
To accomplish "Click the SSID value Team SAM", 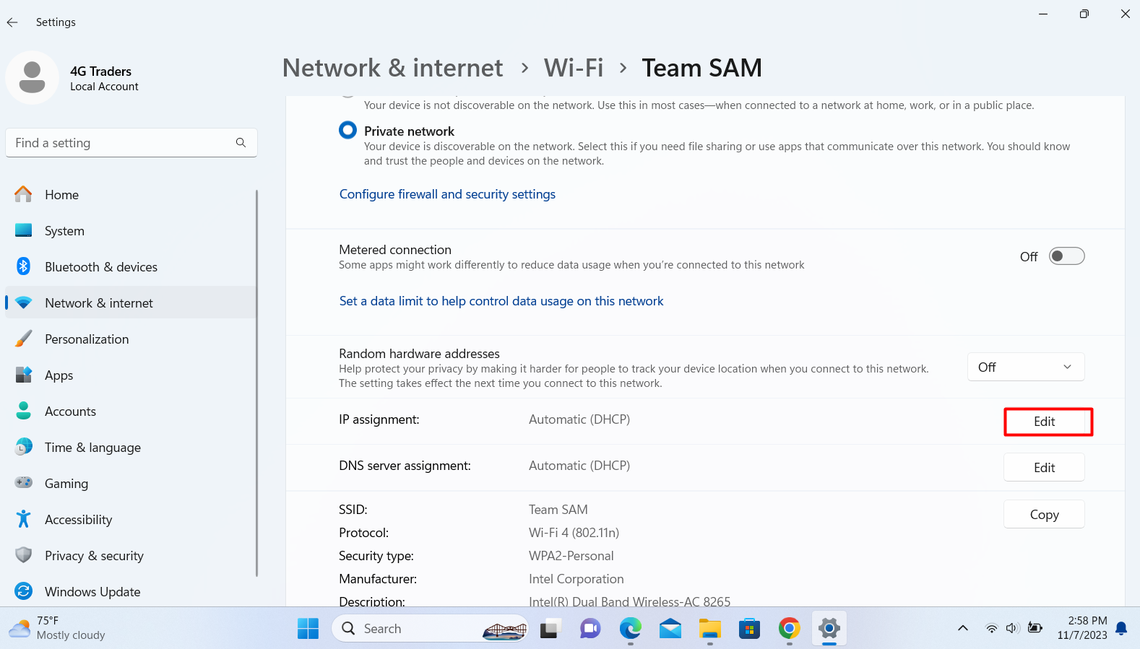I will pyautogui.click(x=558, y=510).
